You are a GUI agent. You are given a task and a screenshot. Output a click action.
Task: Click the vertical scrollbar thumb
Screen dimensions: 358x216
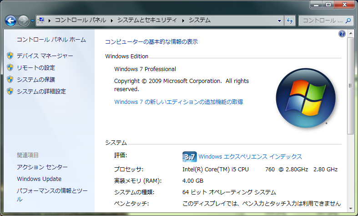[x=350, y=86]
